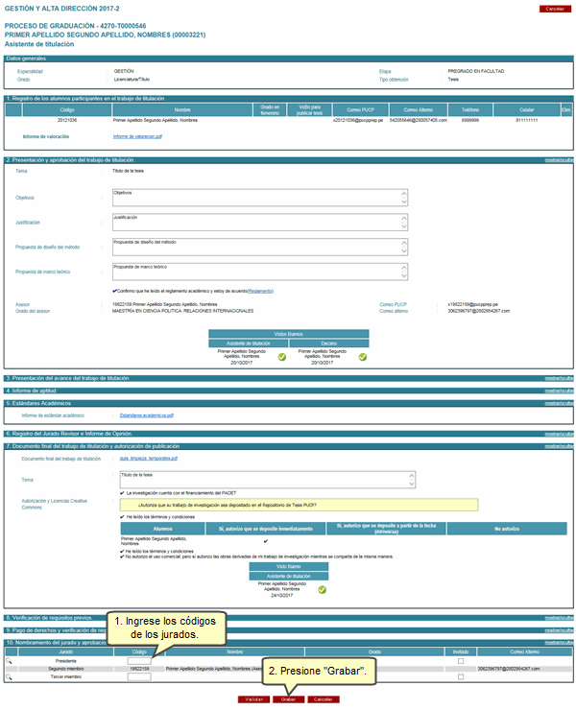Toggle mostrar/ocultar for section 10 Nombramiento del jurado

(x=559, y=643)
